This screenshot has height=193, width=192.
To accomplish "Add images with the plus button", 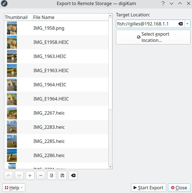I will click(x=30, y=175).
